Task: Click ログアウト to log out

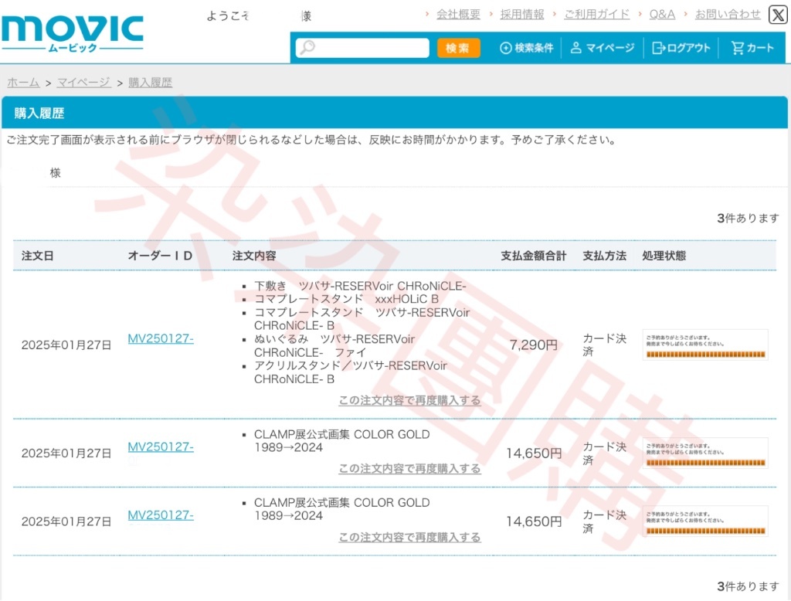Action: tap(681, 48)
